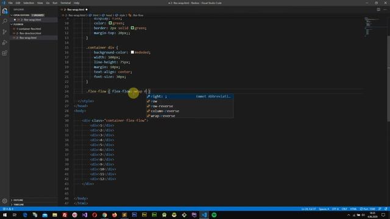Open the Go menu
390x219 pixels.
[48, 3]
